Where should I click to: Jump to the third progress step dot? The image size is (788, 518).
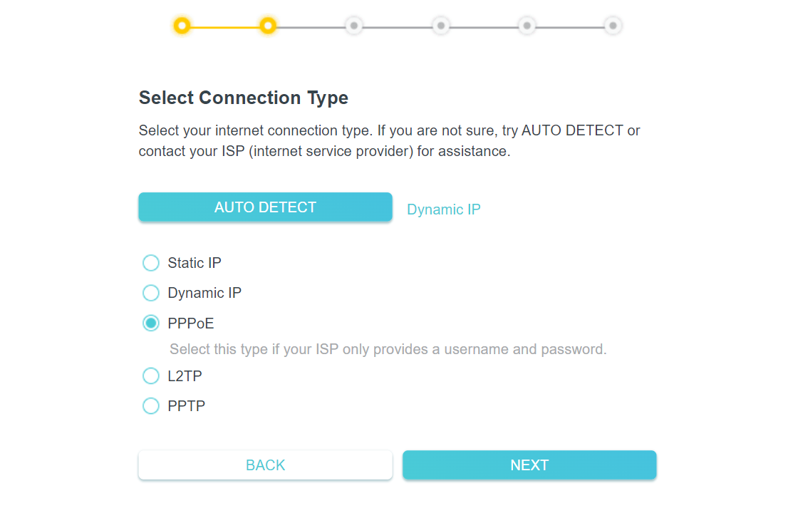(x=353, y=26)
